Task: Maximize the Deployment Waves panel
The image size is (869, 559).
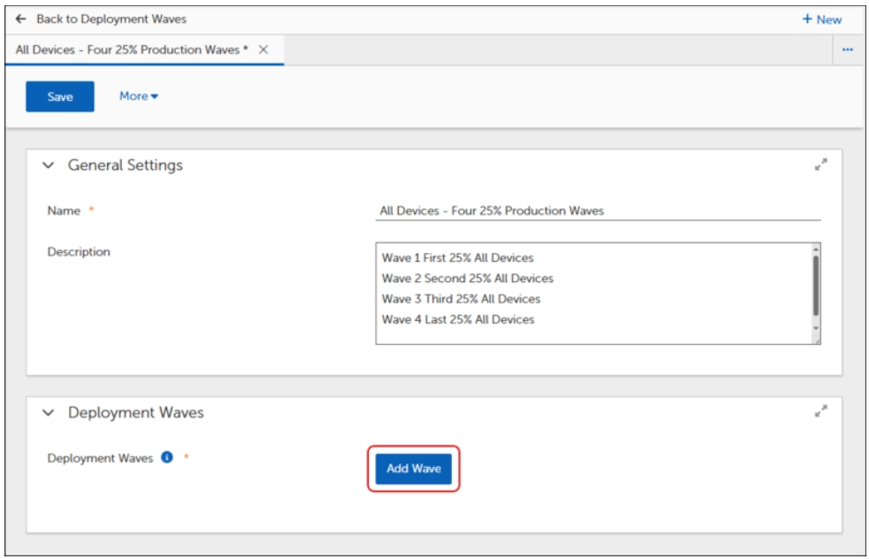Action: pyautogui.click(x=820, y=411)
